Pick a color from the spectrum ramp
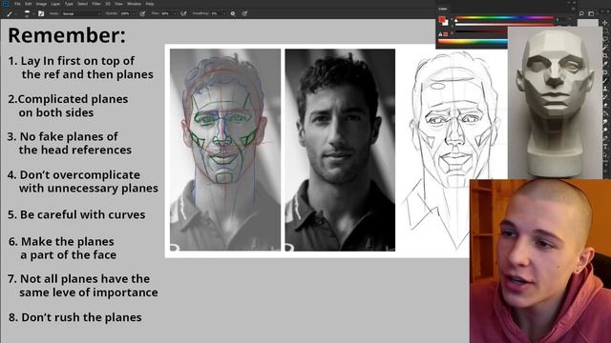The image size is (611, 343). (474, 42)
